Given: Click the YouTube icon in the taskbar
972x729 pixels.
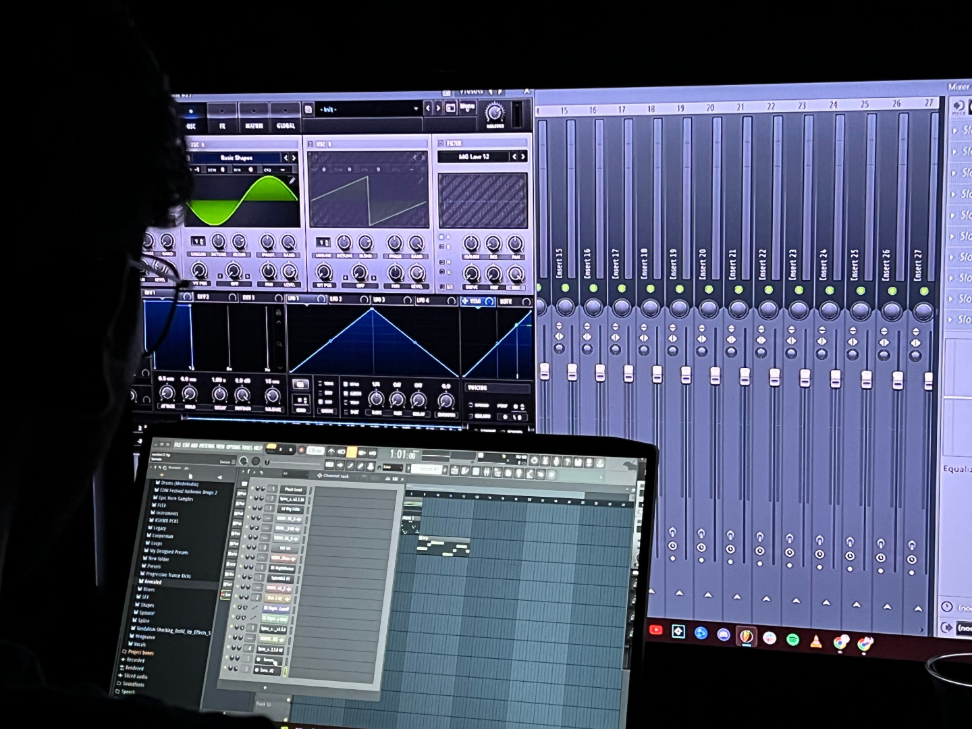Looking at the screenshot, I should coord(655,630).
